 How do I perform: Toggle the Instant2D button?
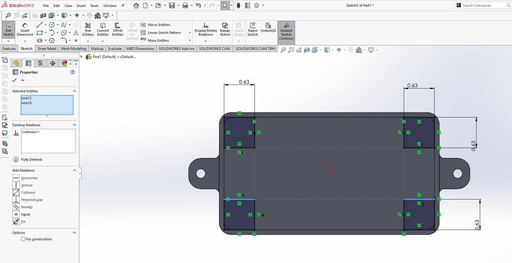[268, 27]
